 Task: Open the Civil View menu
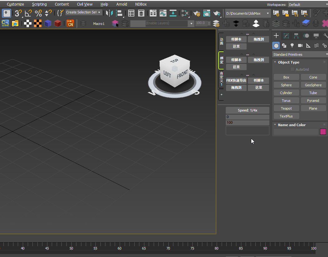coord(85,4)
